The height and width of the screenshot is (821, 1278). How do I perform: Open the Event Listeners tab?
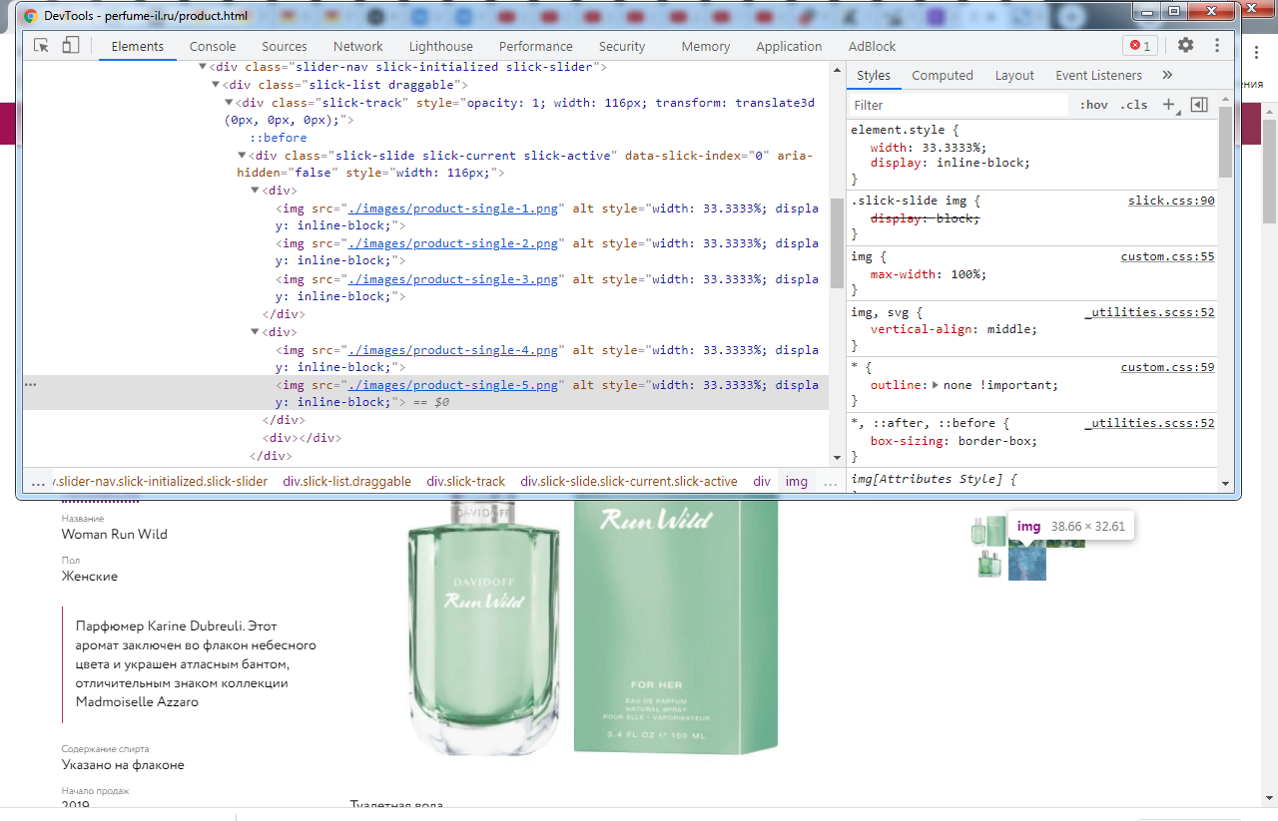pos(1098,75)
